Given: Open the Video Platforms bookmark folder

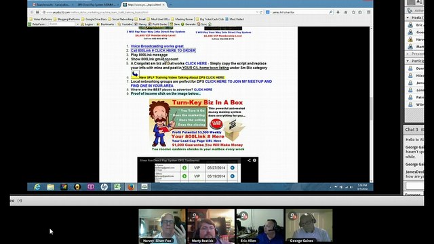Looking at the screenshot, I should point(41,20).
